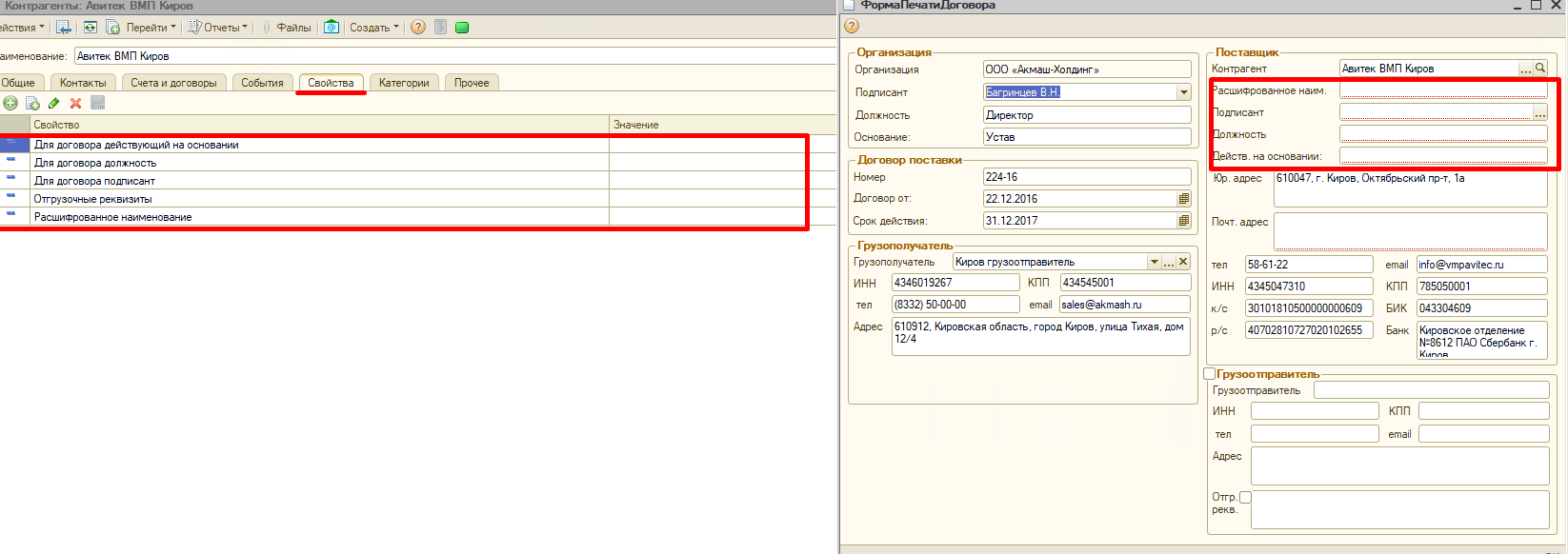This screenshot has height=554, width=1568.
Task: Click the Наименование input field
Action: (x=455, y=56)
